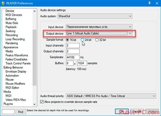
Task: Open Automation settings
Action: point(12,75)
